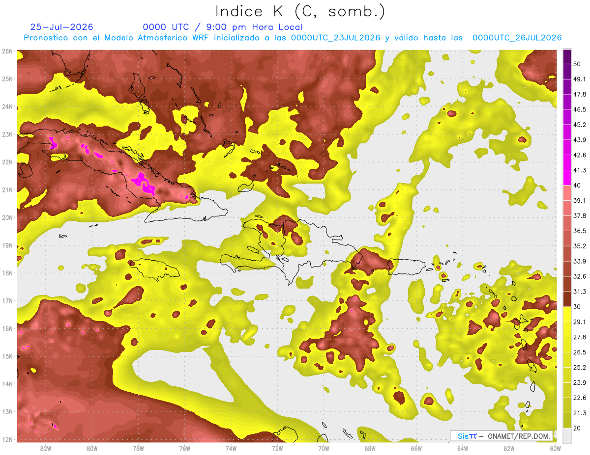This screenshot has height=455, width=590.
Task: Click the date label "25-Jul-2026"
Action: click(62, 27)
